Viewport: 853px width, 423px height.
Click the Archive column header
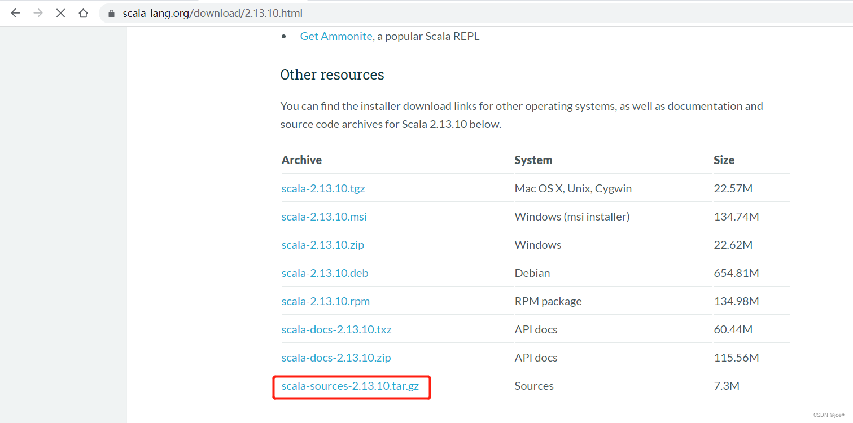(x=301, y=160)
